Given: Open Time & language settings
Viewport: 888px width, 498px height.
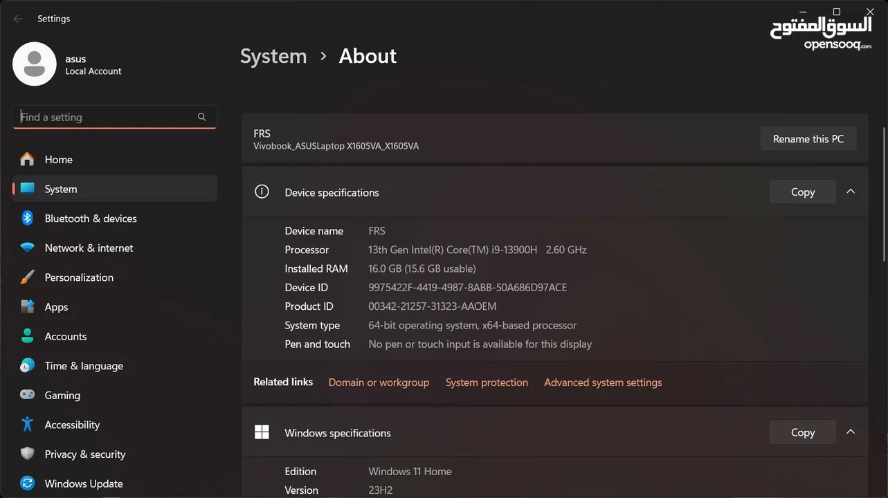Looking at the screenshot, I should click(115, 365).
